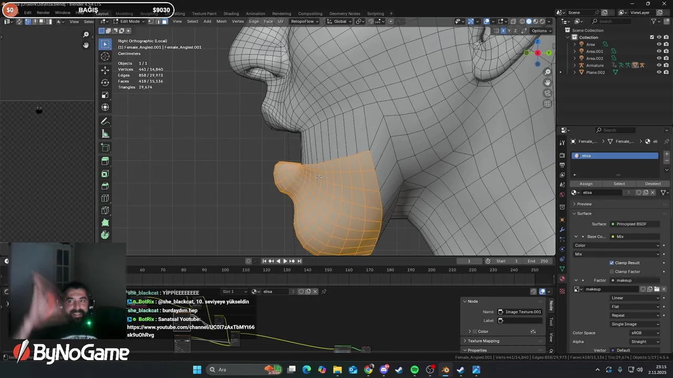
Task: Collapse the Surface panel
Action: click(584, 214)
